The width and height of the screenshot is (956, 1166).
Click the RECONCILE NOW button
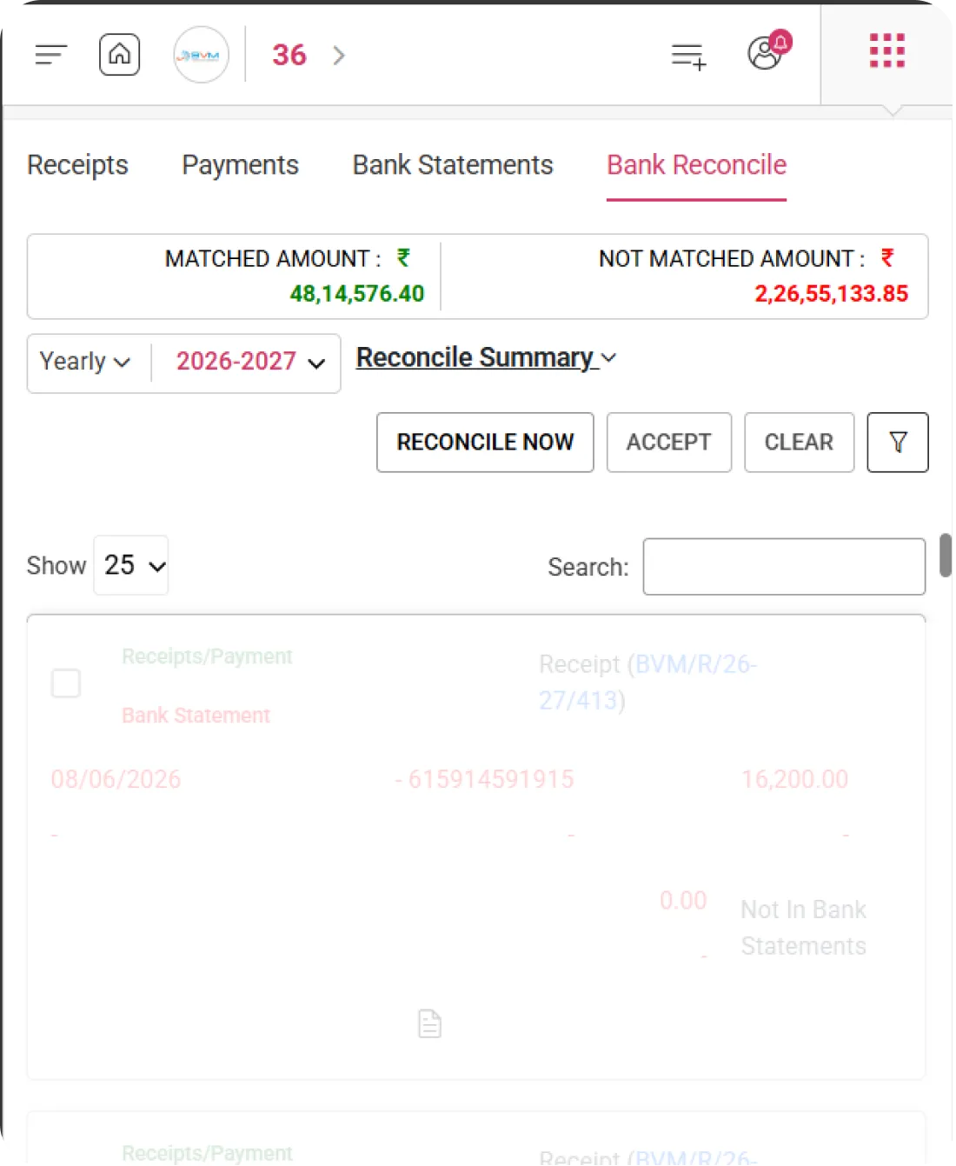click(x=485, y=443)
